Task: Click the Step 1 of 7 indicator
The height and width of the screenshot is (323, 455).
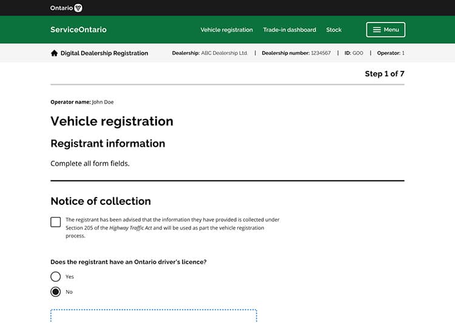Action: click(384, 74)
